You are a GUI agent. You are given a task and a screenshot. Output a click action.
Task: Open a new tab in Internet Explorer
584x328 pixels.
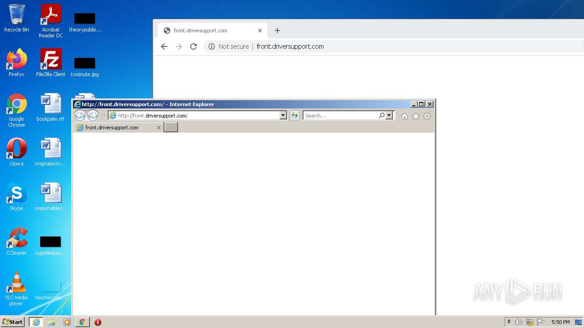pos(171,128)
